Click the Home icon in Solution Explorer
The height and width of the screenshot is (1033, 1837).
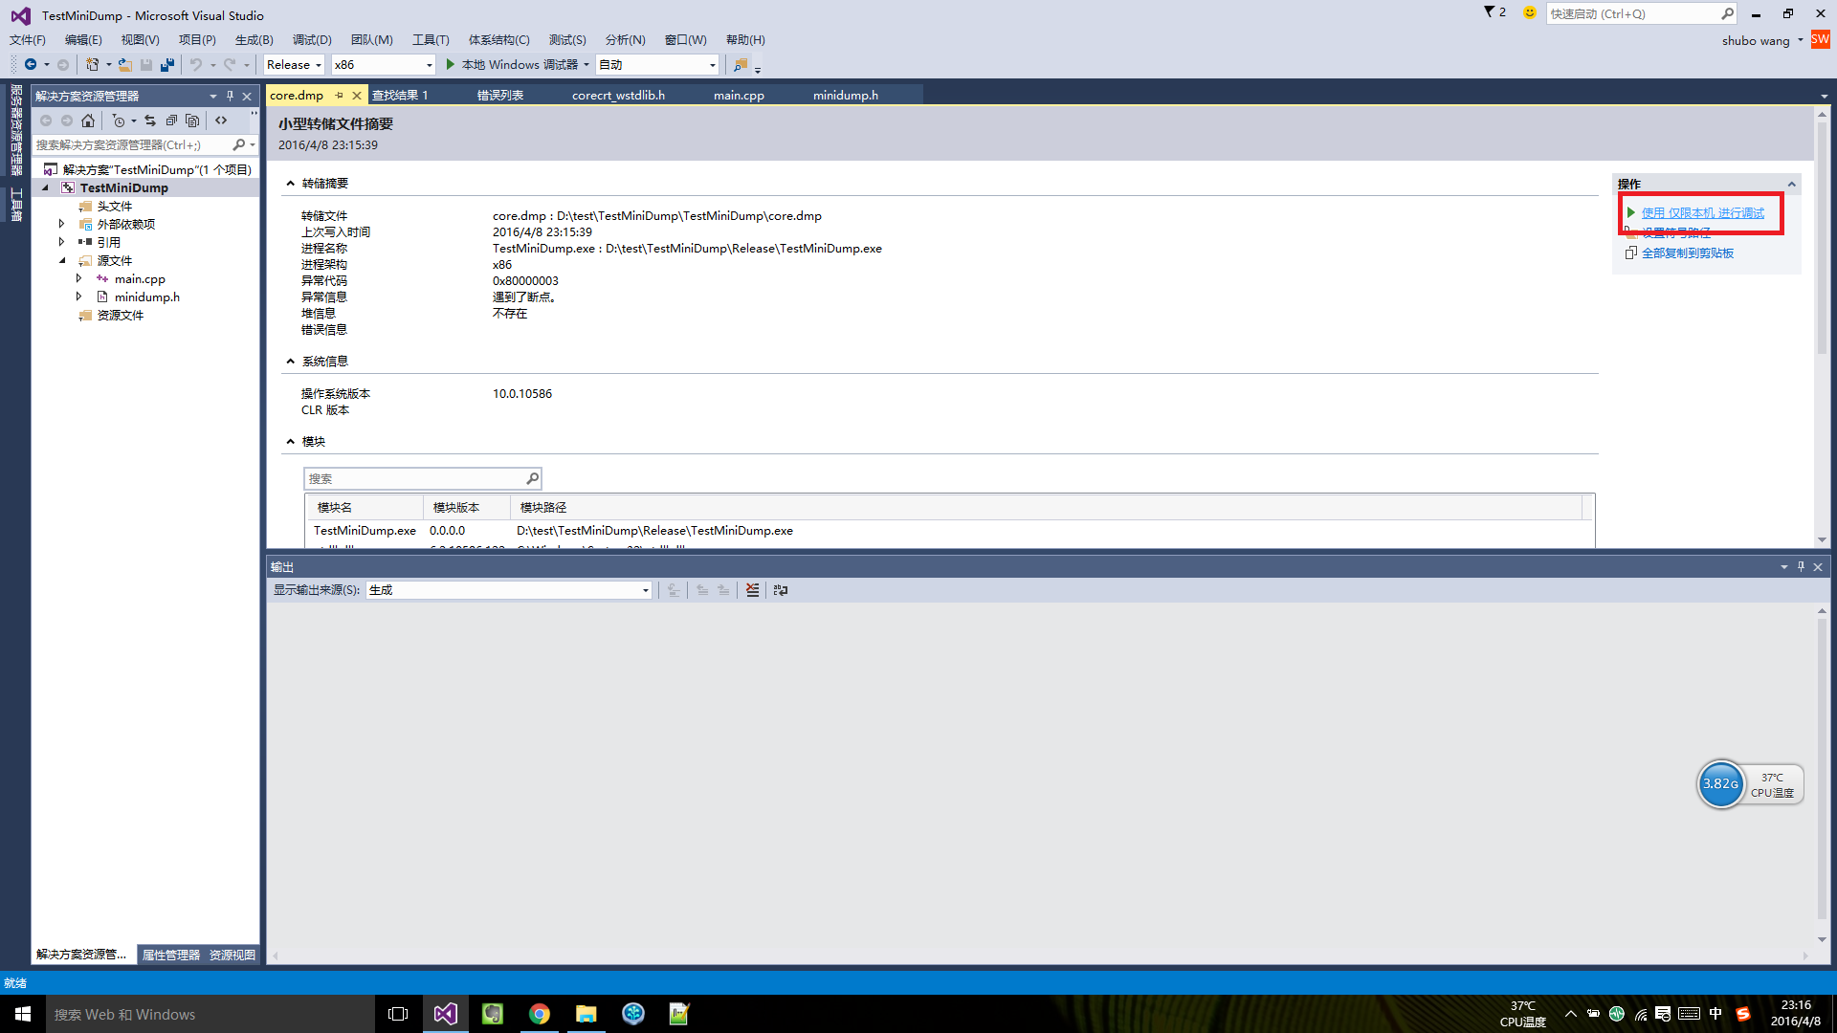[88, 121]
